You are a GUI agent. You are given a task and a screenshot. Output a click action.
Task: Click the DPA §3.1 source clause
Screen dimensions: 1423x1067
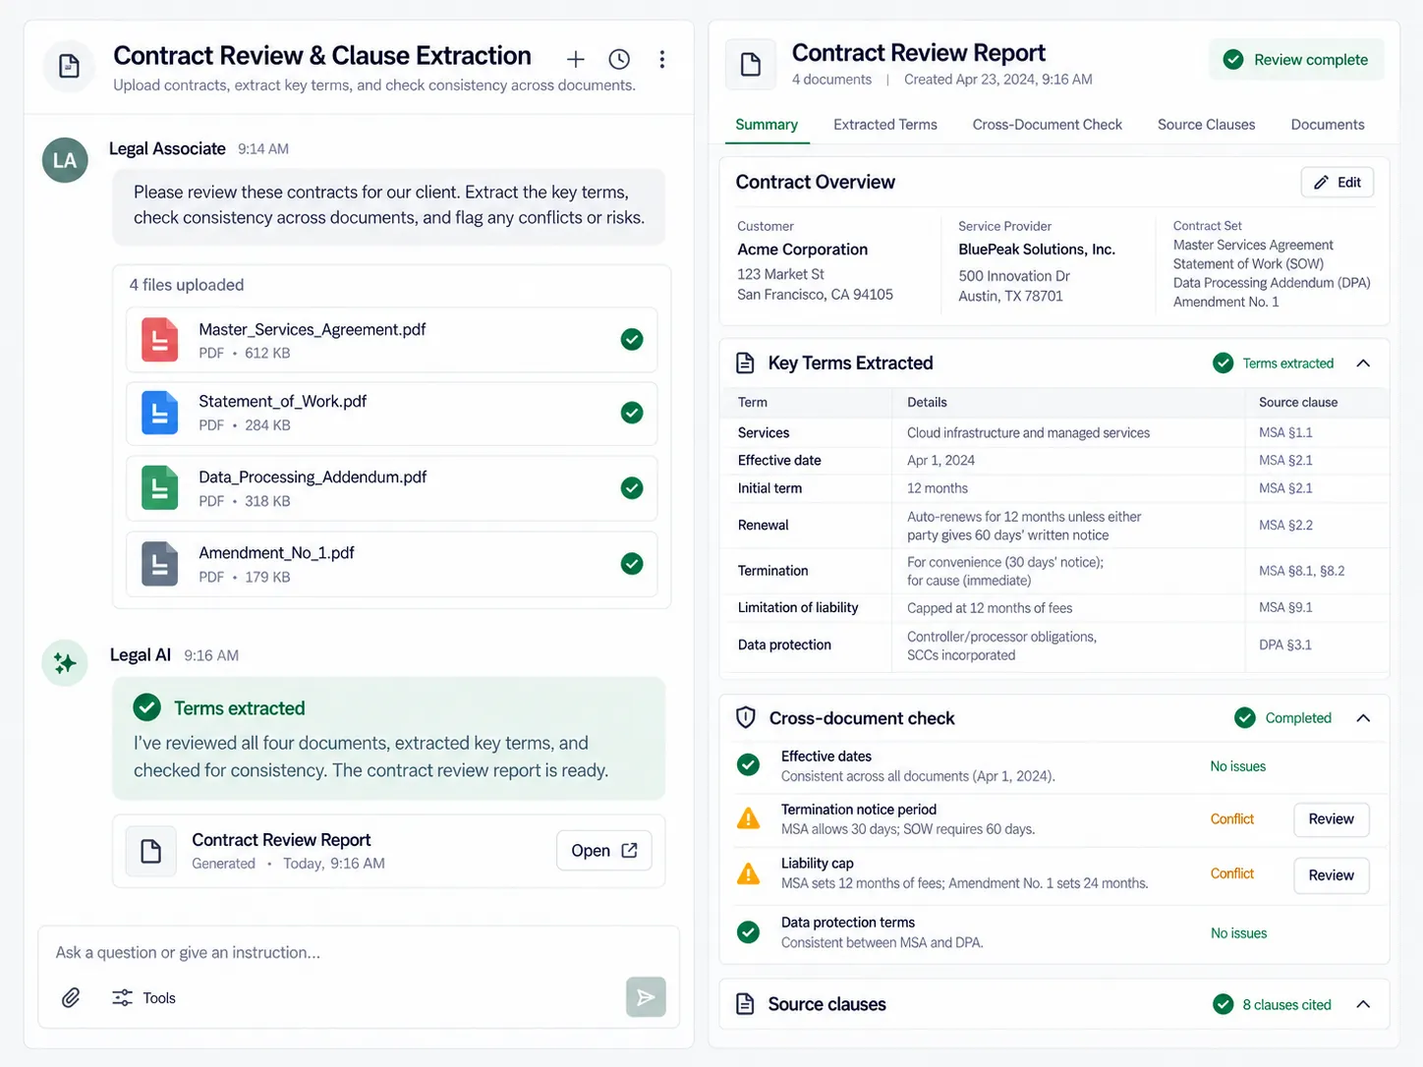(x=1285, y=646)
